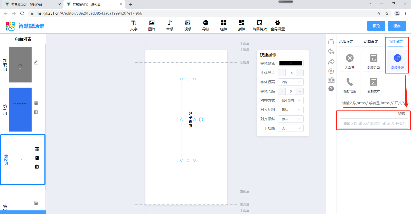
Task: Increase 字体尺寸 font size with plus
Action: click(x=300, y=73)
